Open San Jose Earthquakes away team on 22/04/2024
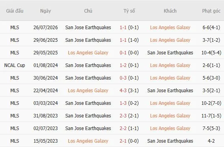 pyautogui.click(x=170, y=91)
